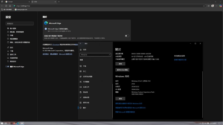Open volume control in system tray
The image size is (223, 125).
(206, 123)
